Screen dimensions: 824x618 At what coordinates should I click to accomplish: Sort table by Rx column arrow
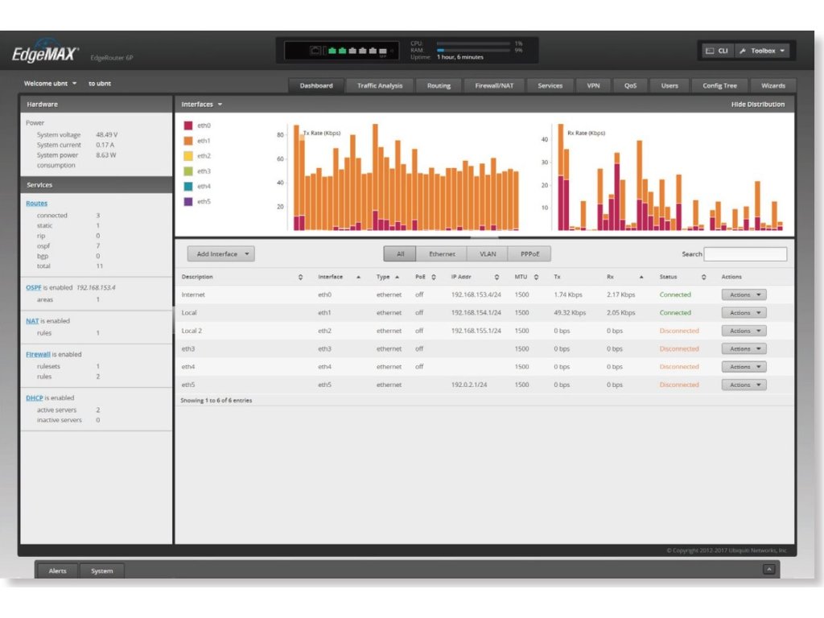point(641,277)
